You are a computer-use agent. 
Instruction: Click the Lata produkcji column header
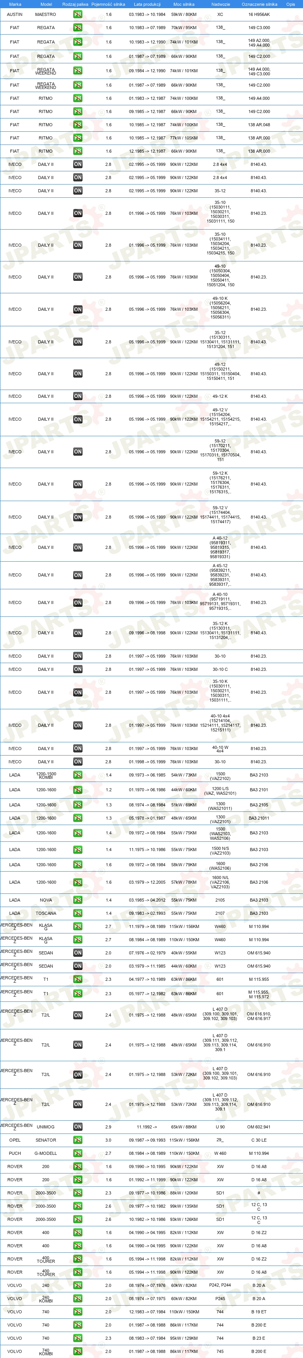pyautogui.click(x=147, y=4)
